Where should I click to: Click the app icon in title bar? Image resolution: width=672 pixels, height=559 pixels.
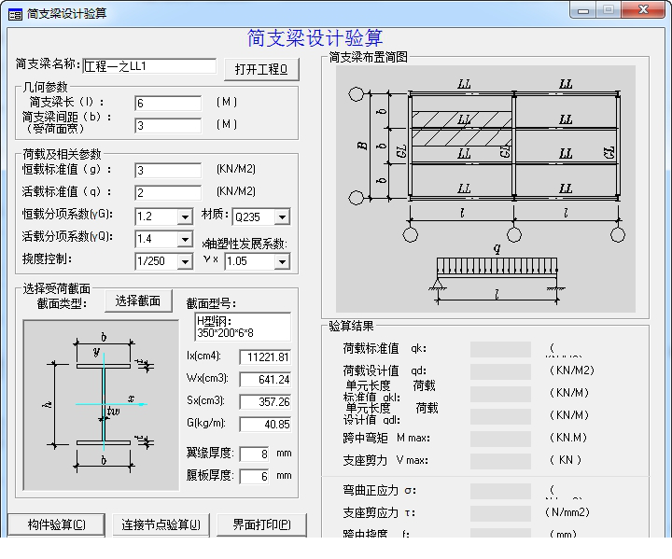coord(15,15)
